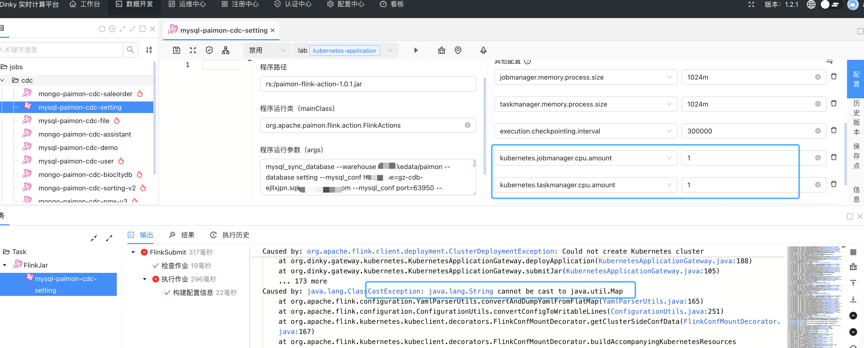Screen dimensions: 864x348
Task: Click the save icon in editor toolbar
Action: point(177,50)
